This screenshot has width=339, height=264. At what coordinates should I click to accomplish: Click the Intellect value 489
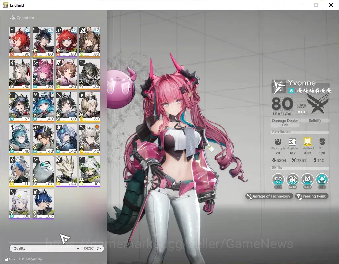tap(307, 153)
